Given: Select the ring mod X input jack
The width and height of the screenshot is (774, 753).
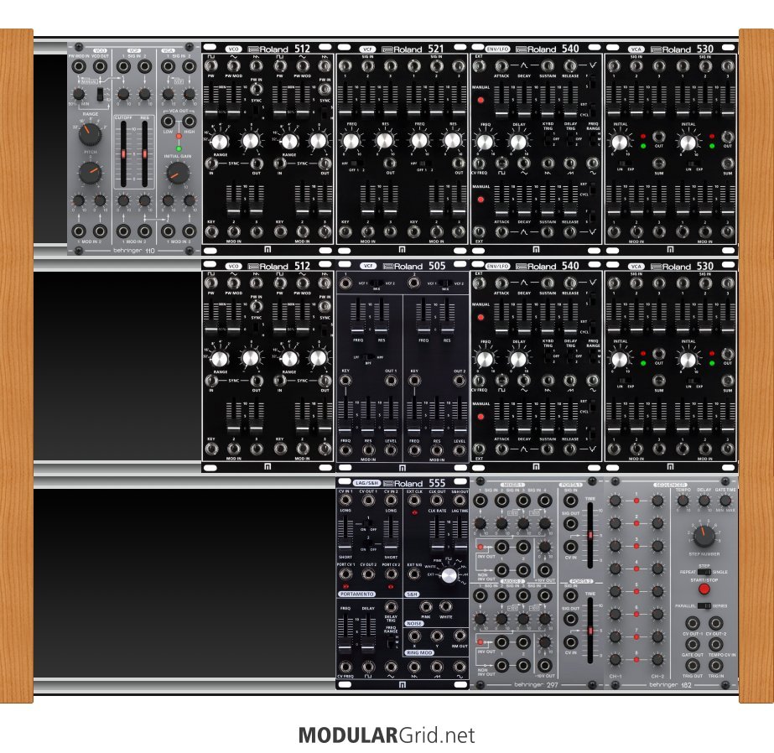Looking at the screenshot, I should tap(413, 636).
